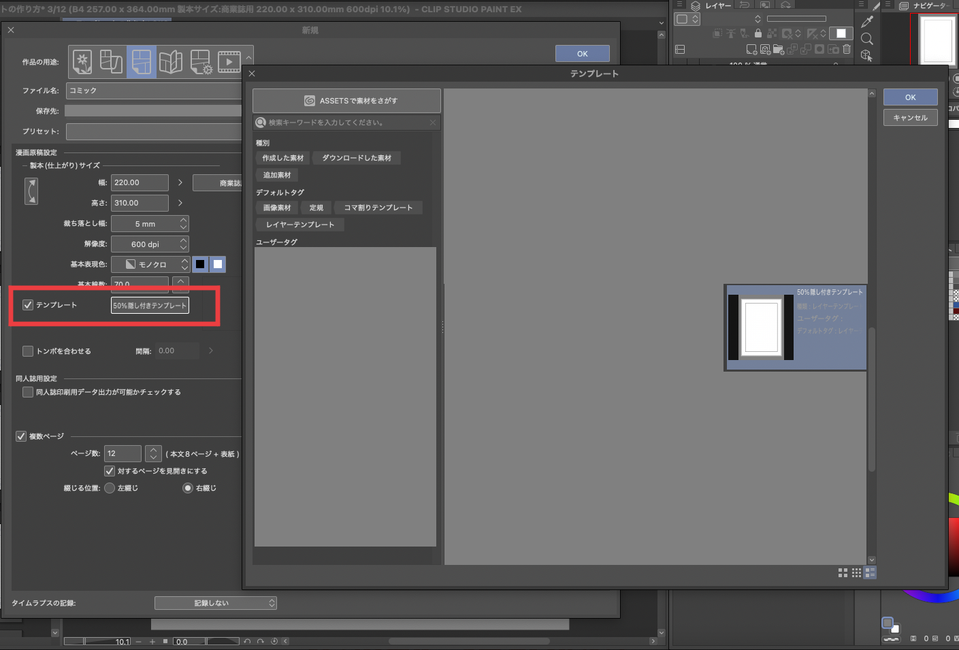Select the Webtoon work type icon
The image size is (959, 650).
(x=112, y=62)
